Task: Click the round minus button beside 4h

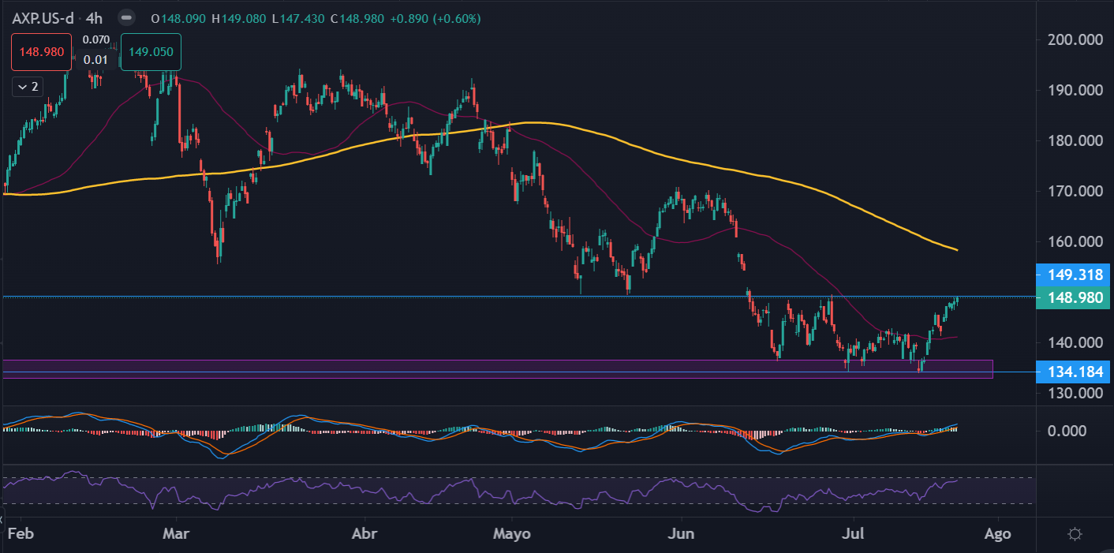Action: pyautogui.click(x=127, y=18)
